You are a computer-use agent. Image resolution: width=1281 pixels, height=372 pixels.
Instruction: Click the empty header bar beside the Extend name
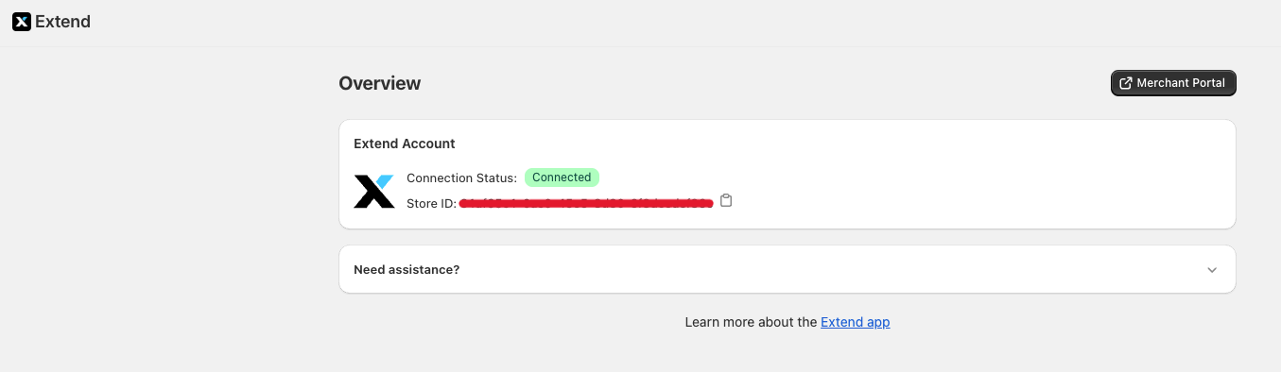click(662, 22)
